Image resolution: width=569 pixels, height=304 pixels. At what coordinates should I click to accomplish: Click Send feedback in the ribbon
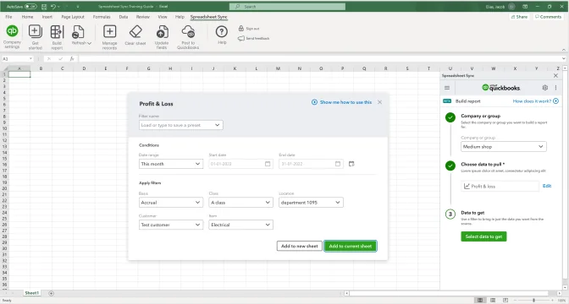254,38
